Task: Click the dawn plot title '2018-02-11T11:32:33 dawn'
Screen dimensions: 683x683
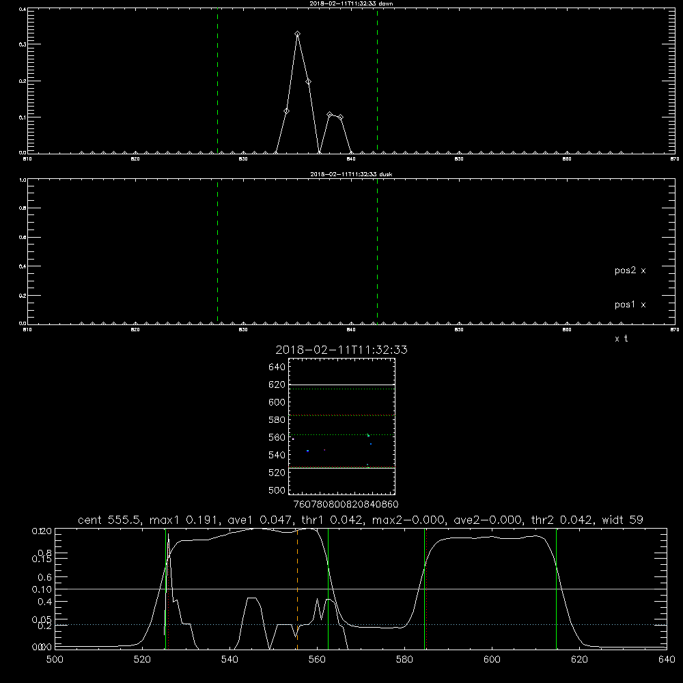Action: [351, 3]
